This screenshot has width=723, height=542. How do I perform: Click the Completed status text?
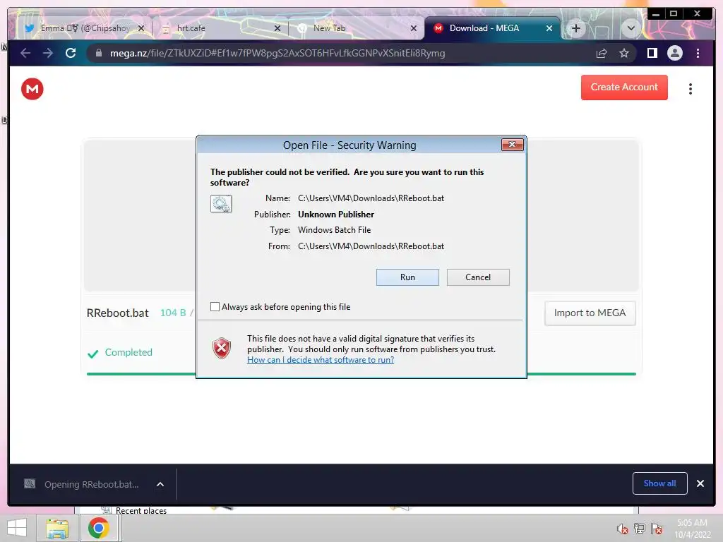[x=129, y=352]
